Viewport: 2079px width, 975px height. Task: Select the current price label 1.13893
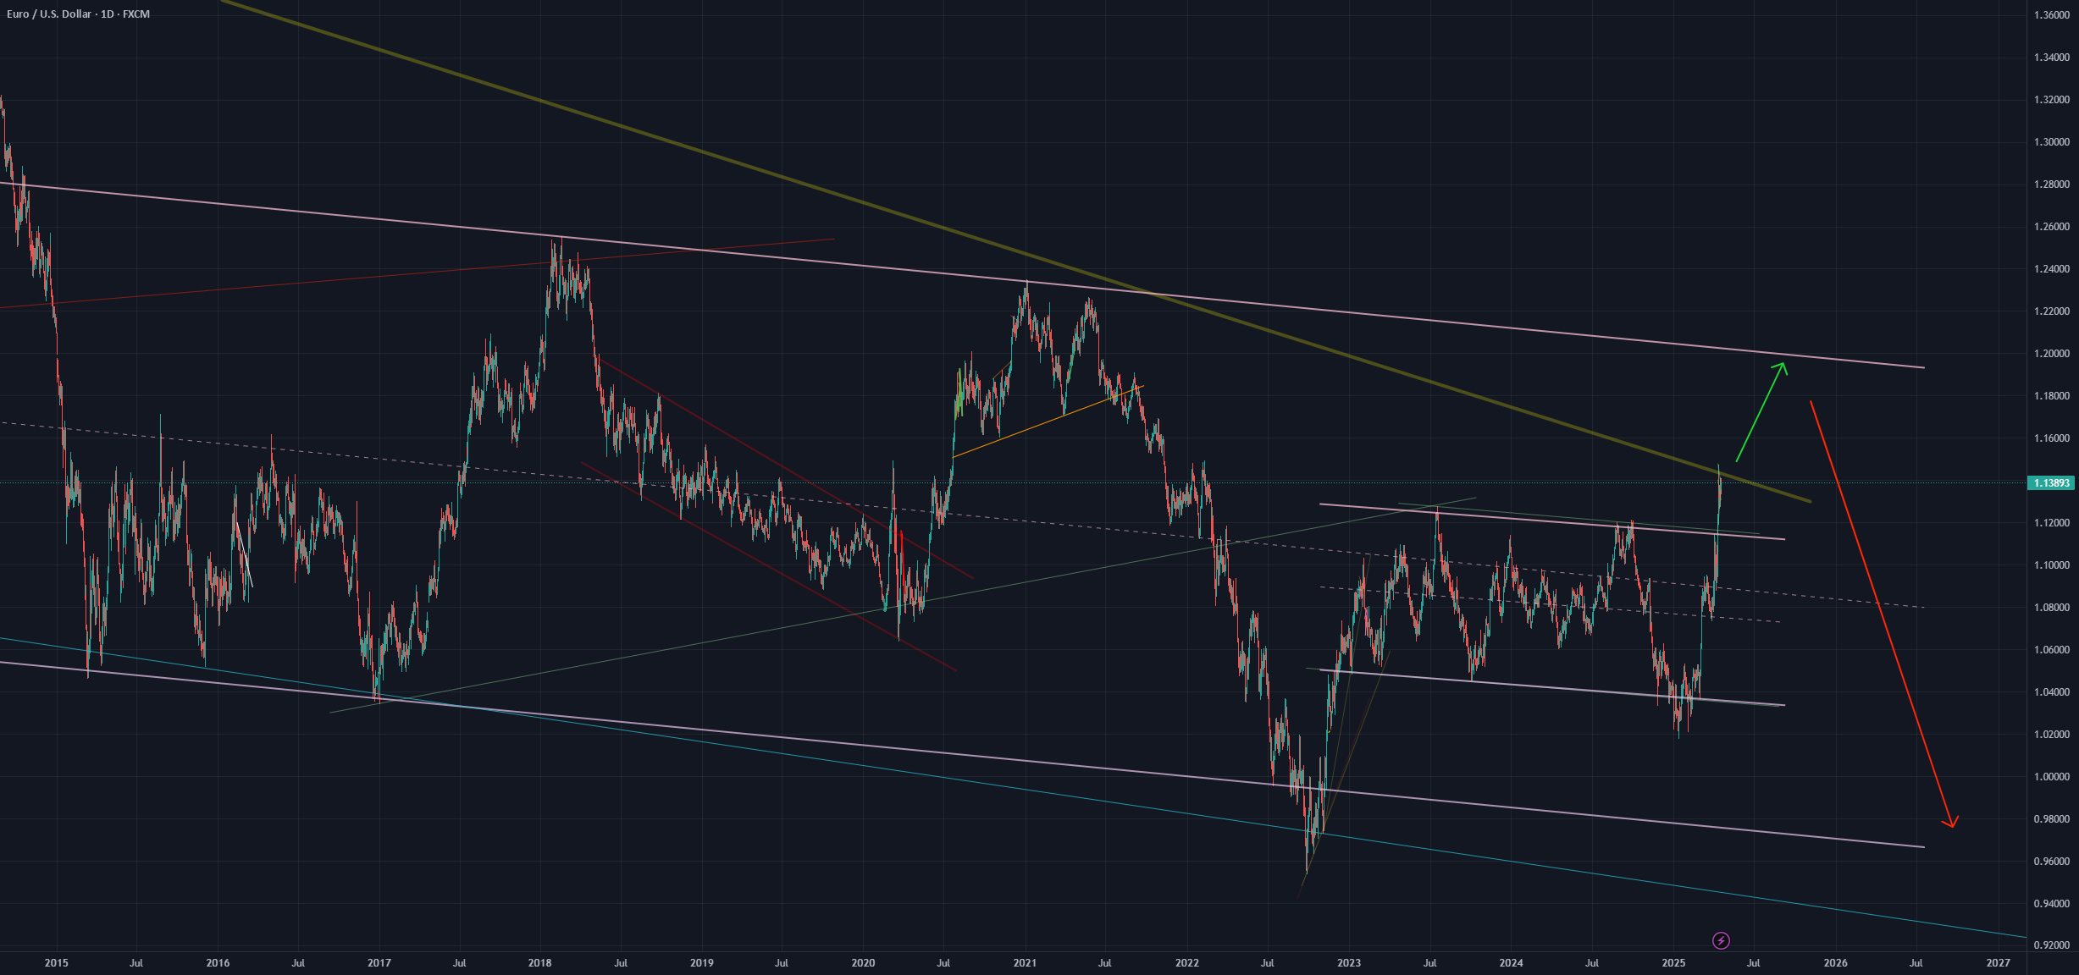pyautogui.click(x=2051, y=483)
